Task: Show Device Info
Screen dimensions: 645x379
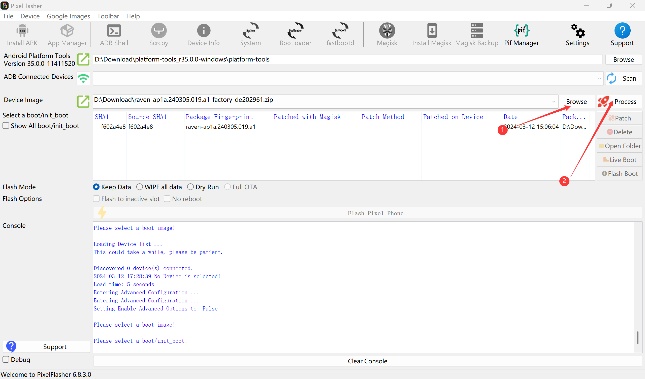Action: tap(204, 35)
